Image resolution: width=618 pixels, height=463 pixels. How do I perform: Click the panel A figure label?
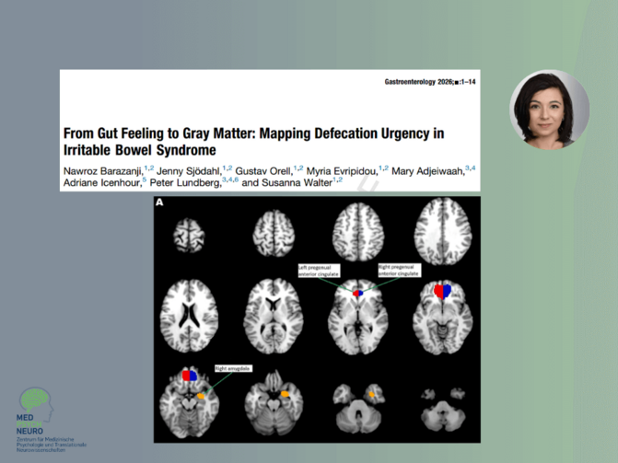161,203
